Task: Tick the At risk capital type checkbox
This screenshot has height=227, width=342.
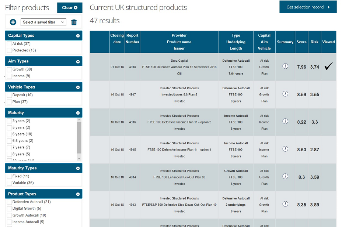Action: (x=10, y=44)
